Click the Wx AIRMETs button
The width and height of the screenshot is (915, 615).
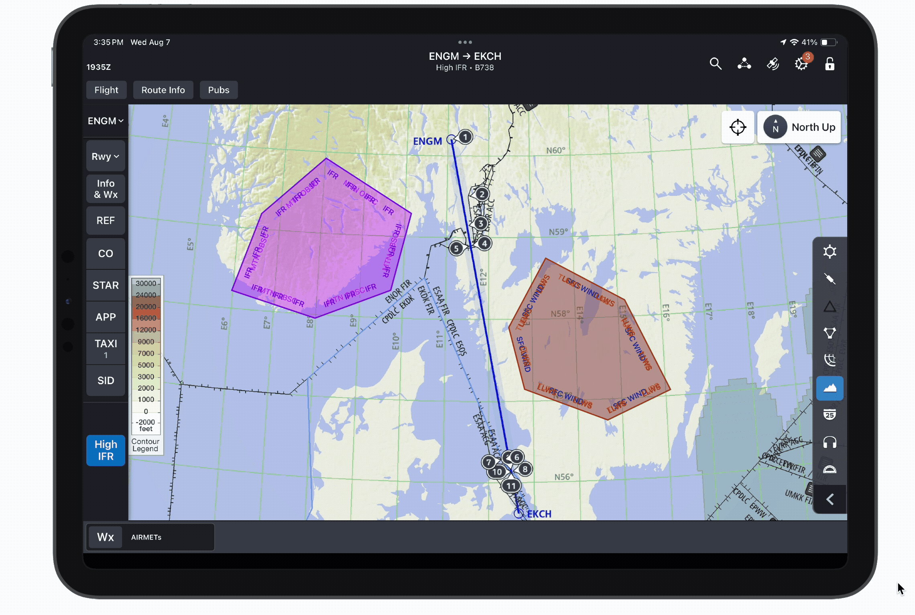[106, 537]
